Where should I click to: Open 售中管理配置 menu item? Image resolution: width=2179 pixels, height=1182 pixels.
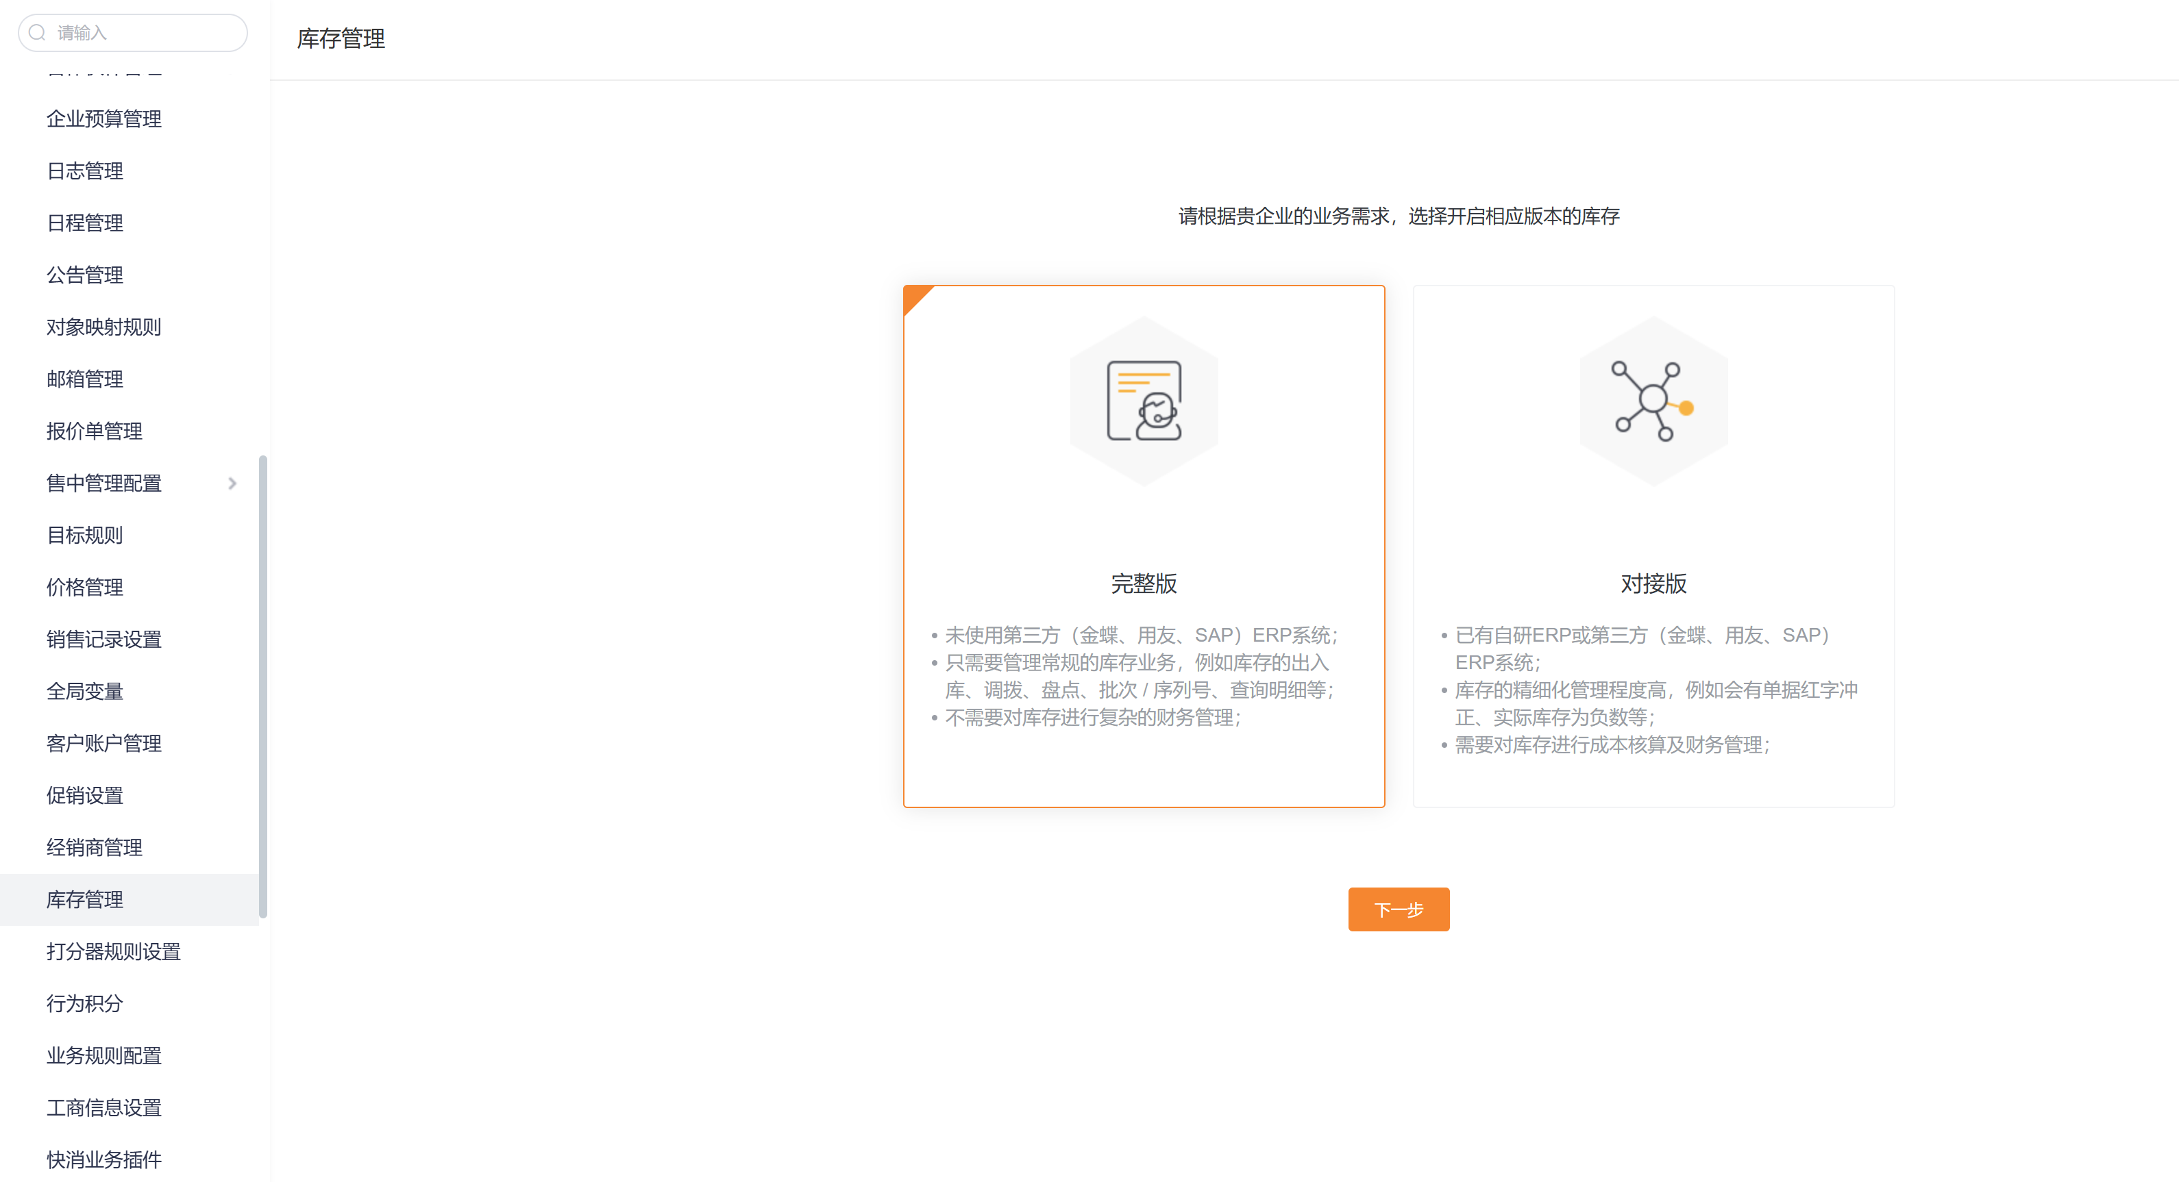point(104,483)
